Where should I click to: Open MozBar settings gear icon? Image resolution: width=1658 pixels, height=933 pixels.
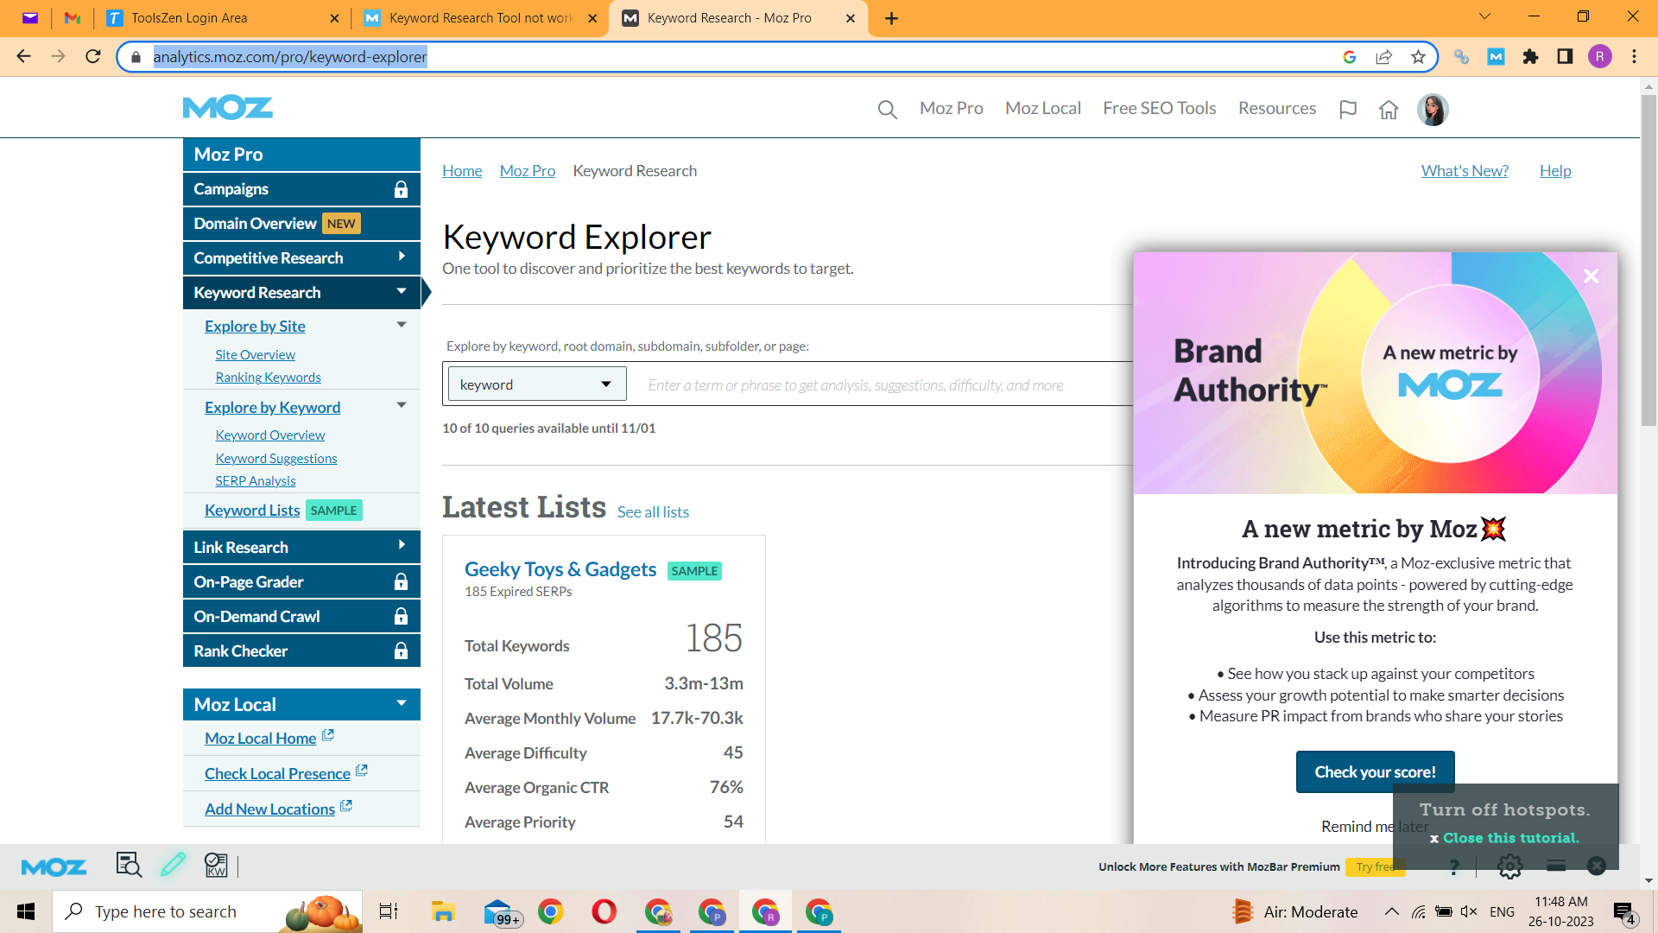coord(1509,866)
